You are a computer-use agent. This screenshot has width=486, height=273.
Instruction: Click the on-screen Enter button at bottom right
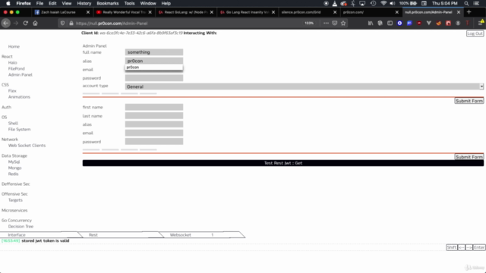pyautogui.click(x=479, y=247)
